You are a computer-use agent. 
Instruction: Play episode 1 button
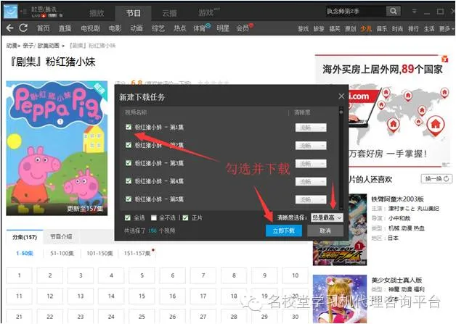point(19,275)
